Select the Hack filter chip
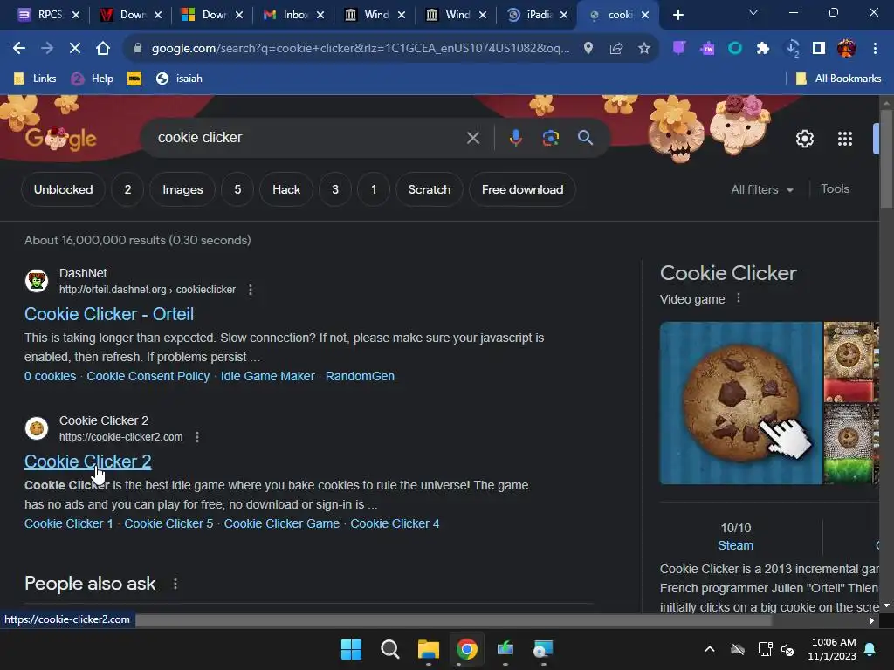 point(286,189)
